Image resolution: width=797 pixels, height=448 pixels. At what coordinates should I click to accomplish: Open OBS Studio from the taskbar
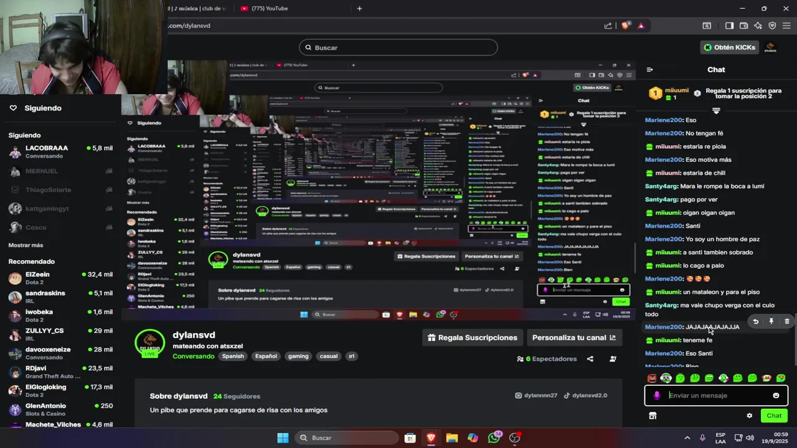(515, 438)
